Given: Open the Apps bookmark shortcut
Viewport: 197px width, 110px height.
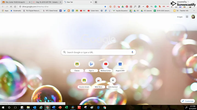Looking at the screenshot, I should pos(5,11).
